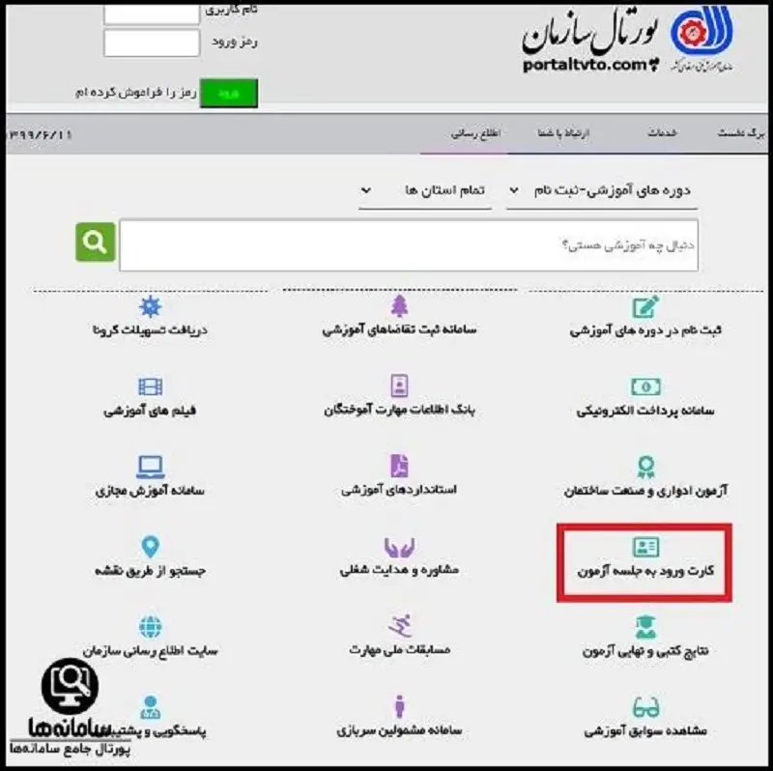773x771 pixels.
Task: Open search via map pin icon
Action: 151,547
